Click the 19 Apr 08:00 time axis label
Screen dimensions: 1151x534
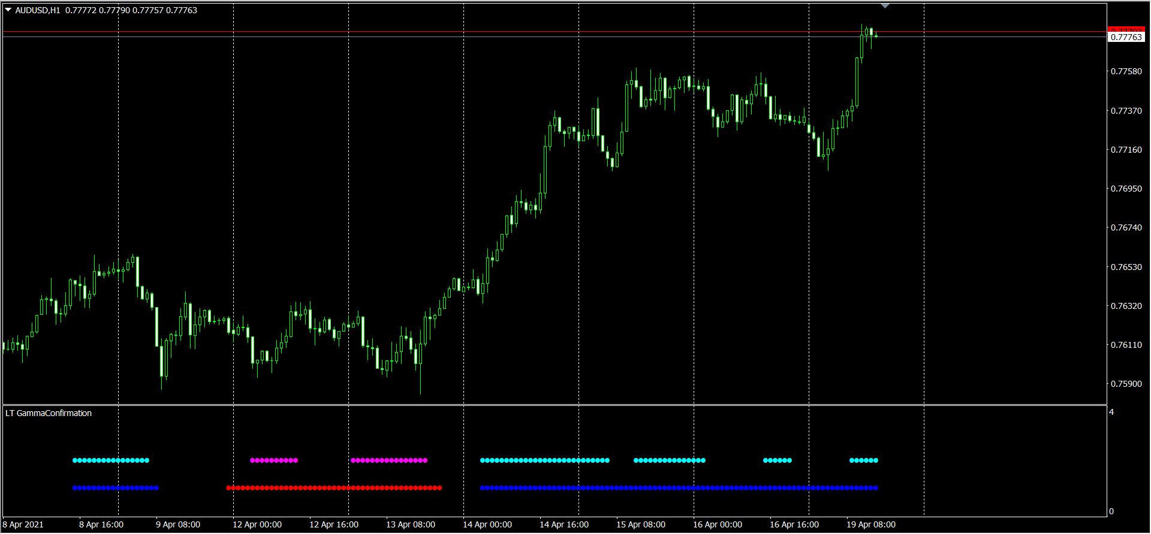tap(870, 524)
